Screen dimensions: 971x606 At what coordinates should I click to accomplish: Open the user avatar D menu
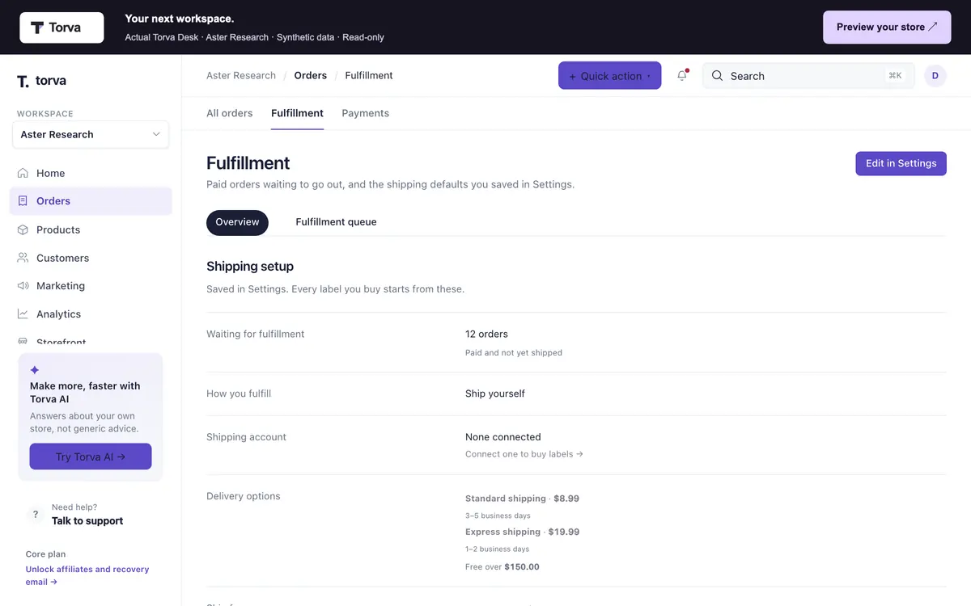935,76
